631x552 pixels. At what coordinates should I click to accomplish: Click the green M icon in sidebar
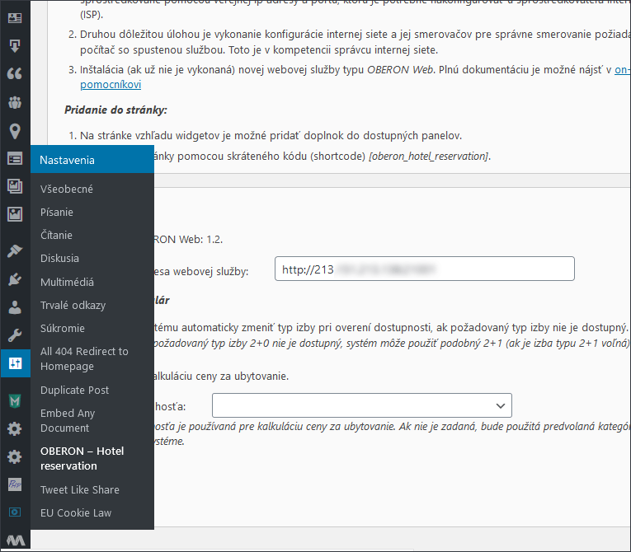click(x=15, y=401)
